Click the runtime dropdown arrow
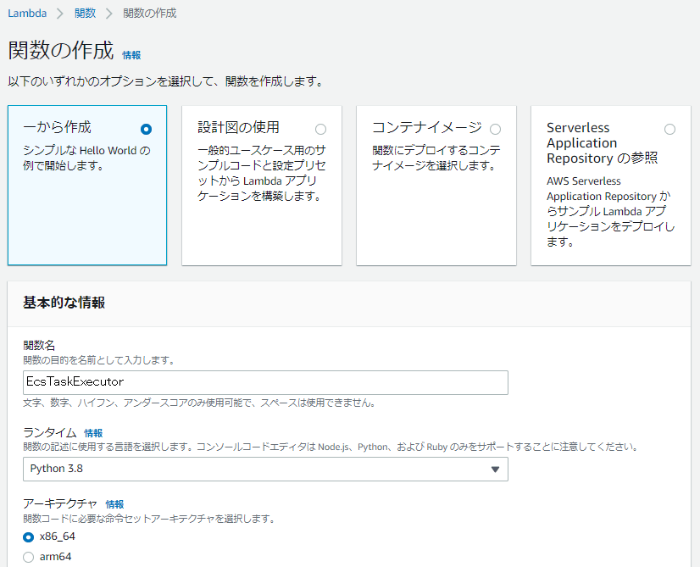The height and width of the screenshot is (567, 700). pos(495,469)
